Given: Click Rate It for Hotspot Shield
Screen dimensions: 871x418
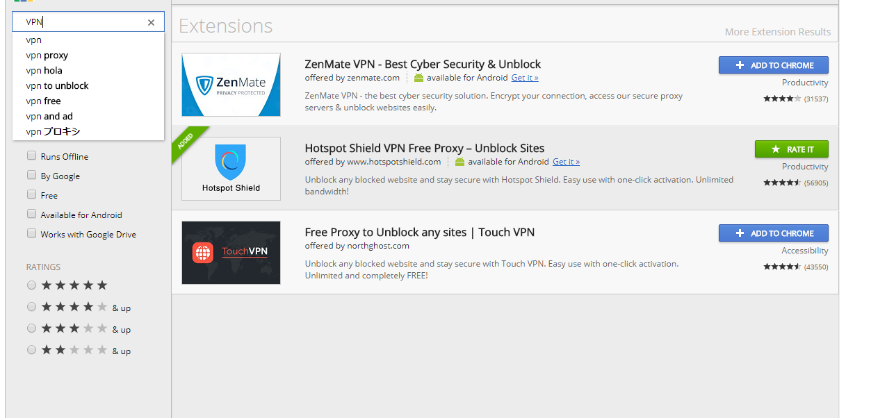Looking at the screenshot, I should (x=792, y=149).
